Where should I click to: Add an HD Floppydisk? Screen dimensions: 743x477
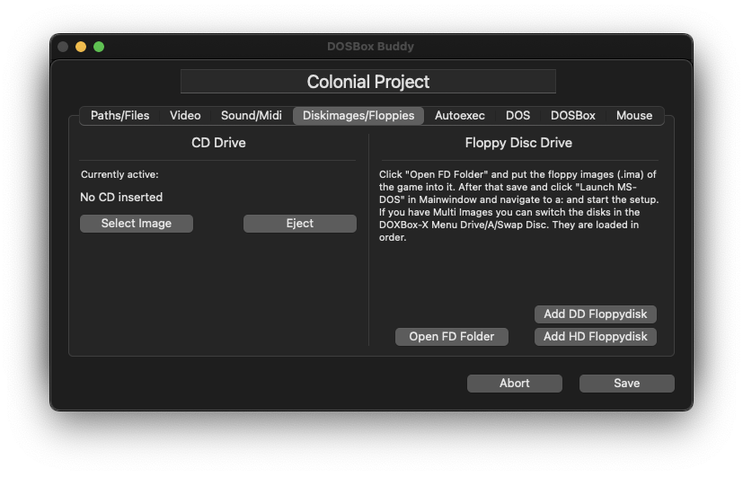pos(595,337)
